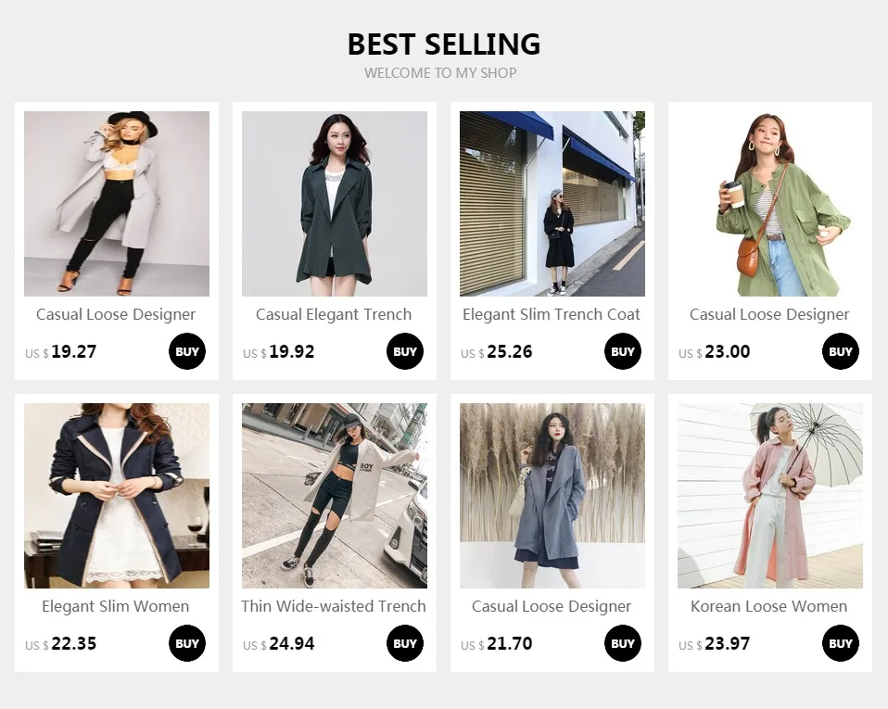Click BUY button for the $21.70 coat
The height and width of the screenshot is (709, 888).
click(623, 643)
